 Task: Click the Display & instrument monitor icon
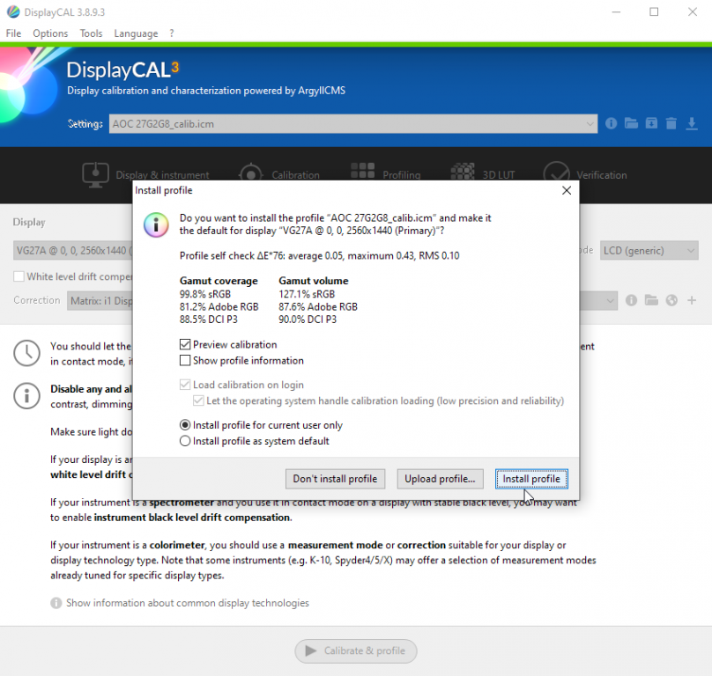point(95,174)
